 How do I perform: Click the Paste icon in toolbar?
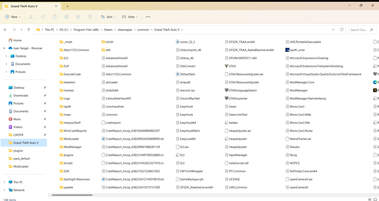[x=55, y=17]
